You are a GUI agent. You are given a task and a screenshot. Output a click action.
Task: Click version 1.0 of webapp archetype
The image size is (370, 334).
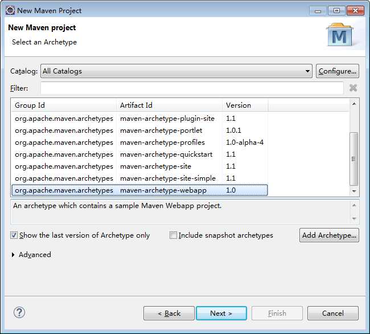(x=231, y=190)
